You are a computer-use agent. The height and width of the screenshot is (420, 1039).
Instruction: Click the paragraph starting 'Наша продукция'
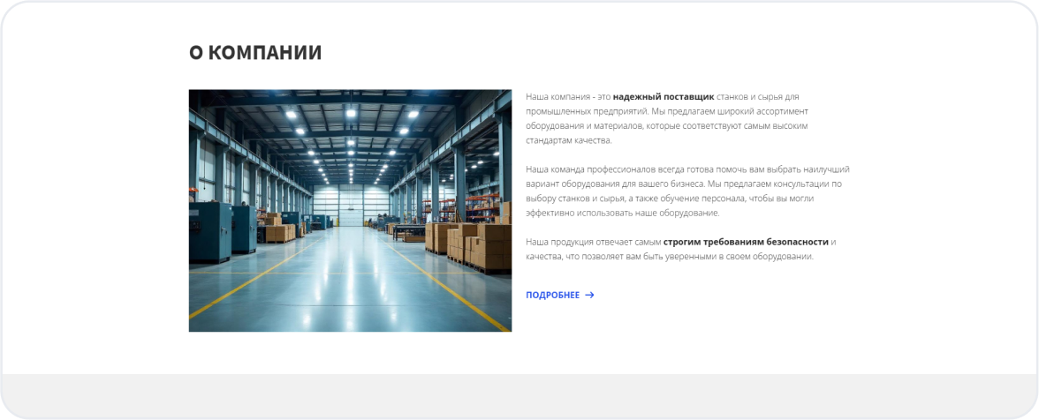(x=680, y=250)
